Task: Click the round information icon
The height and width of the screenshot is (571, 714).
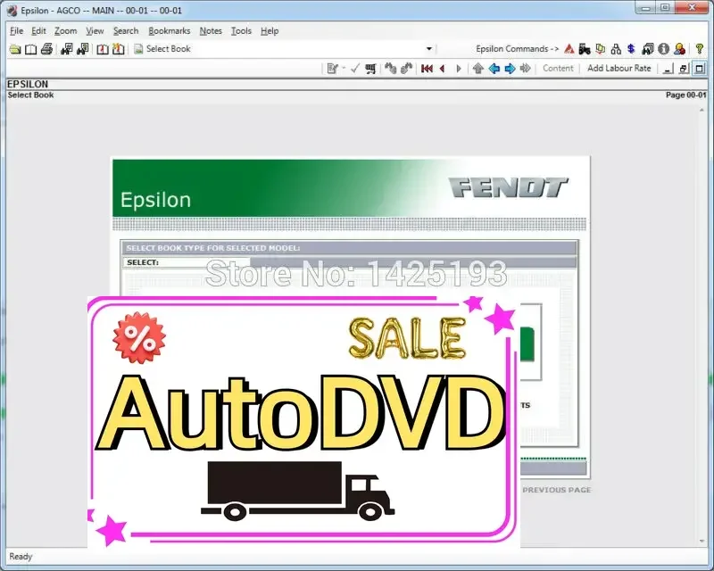Action: 663,49
